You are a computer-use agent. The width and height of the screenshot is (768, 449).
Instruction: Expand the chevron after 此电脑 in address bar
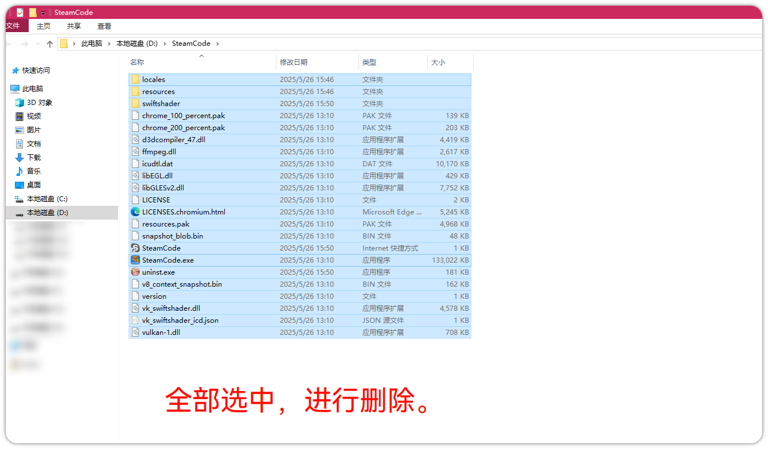click(110, 44)
